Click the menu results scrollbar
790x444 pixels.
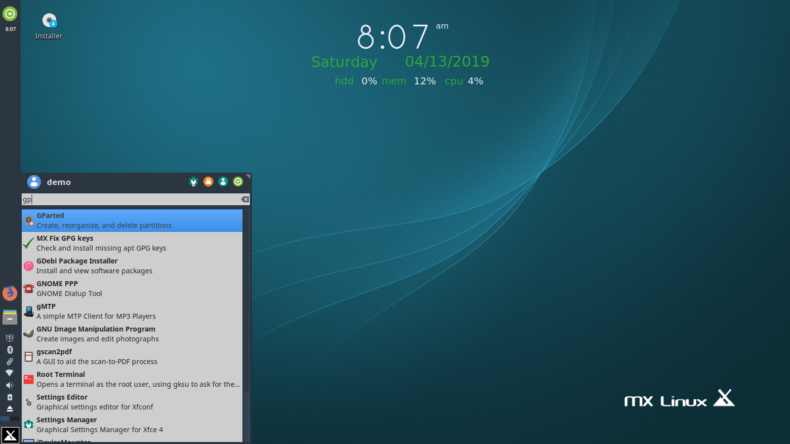click(x=246, y=301)
